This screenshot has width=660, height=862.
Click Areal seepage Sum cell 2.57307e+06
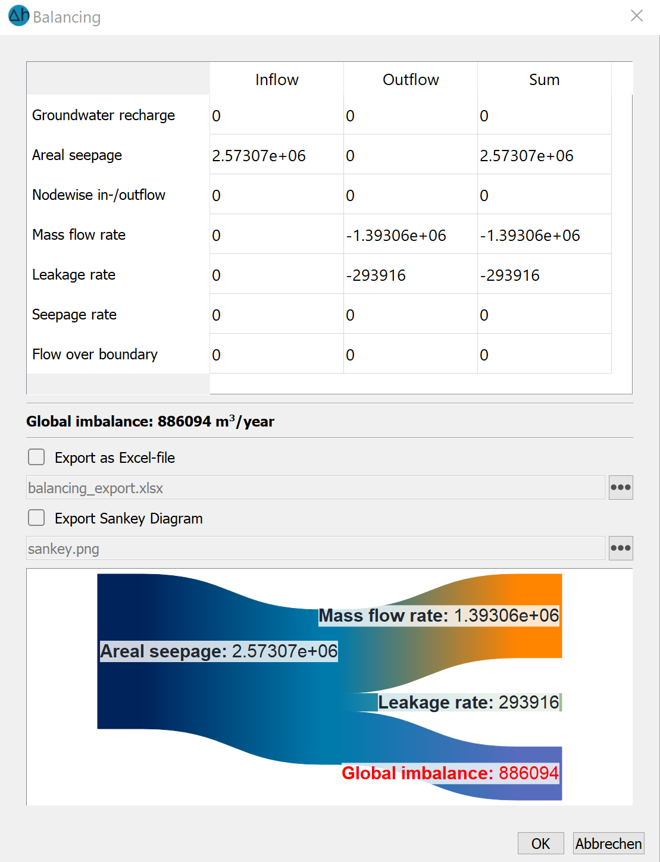pyautogui.click(x=545, y=155)
